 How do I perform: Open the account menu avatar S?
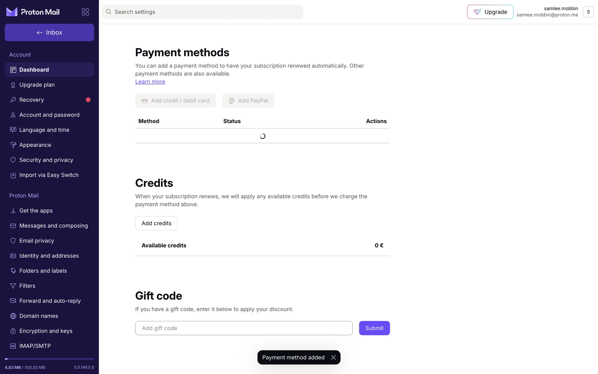point(588,12)
